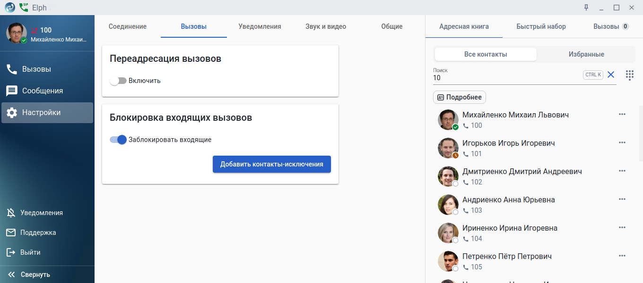This screenshot has height=283, width=643.
Task: Switch to the Общие tab
Action: (392, 26)
